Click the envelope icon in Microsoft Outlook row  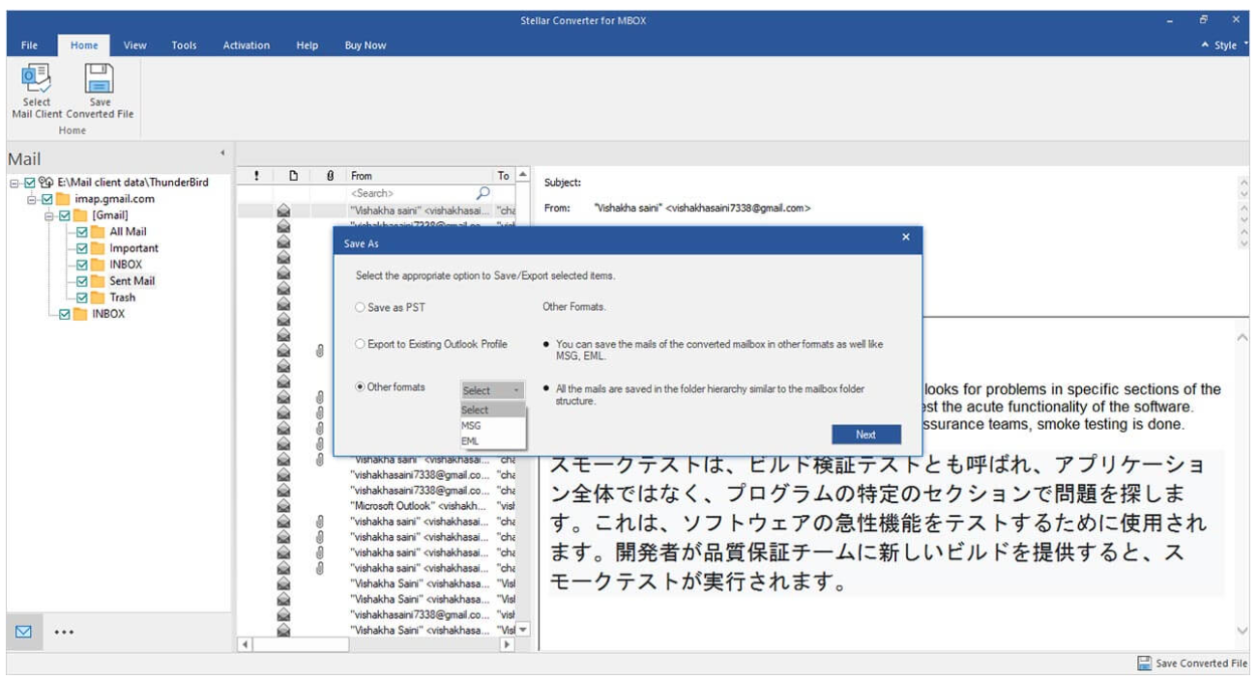pyautogui.click(x=284, y=505)
